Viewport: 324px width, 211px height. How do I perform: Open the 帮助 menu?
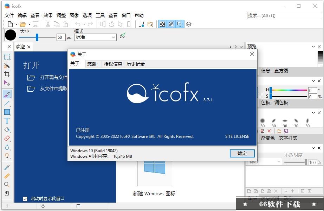point(139,15)
